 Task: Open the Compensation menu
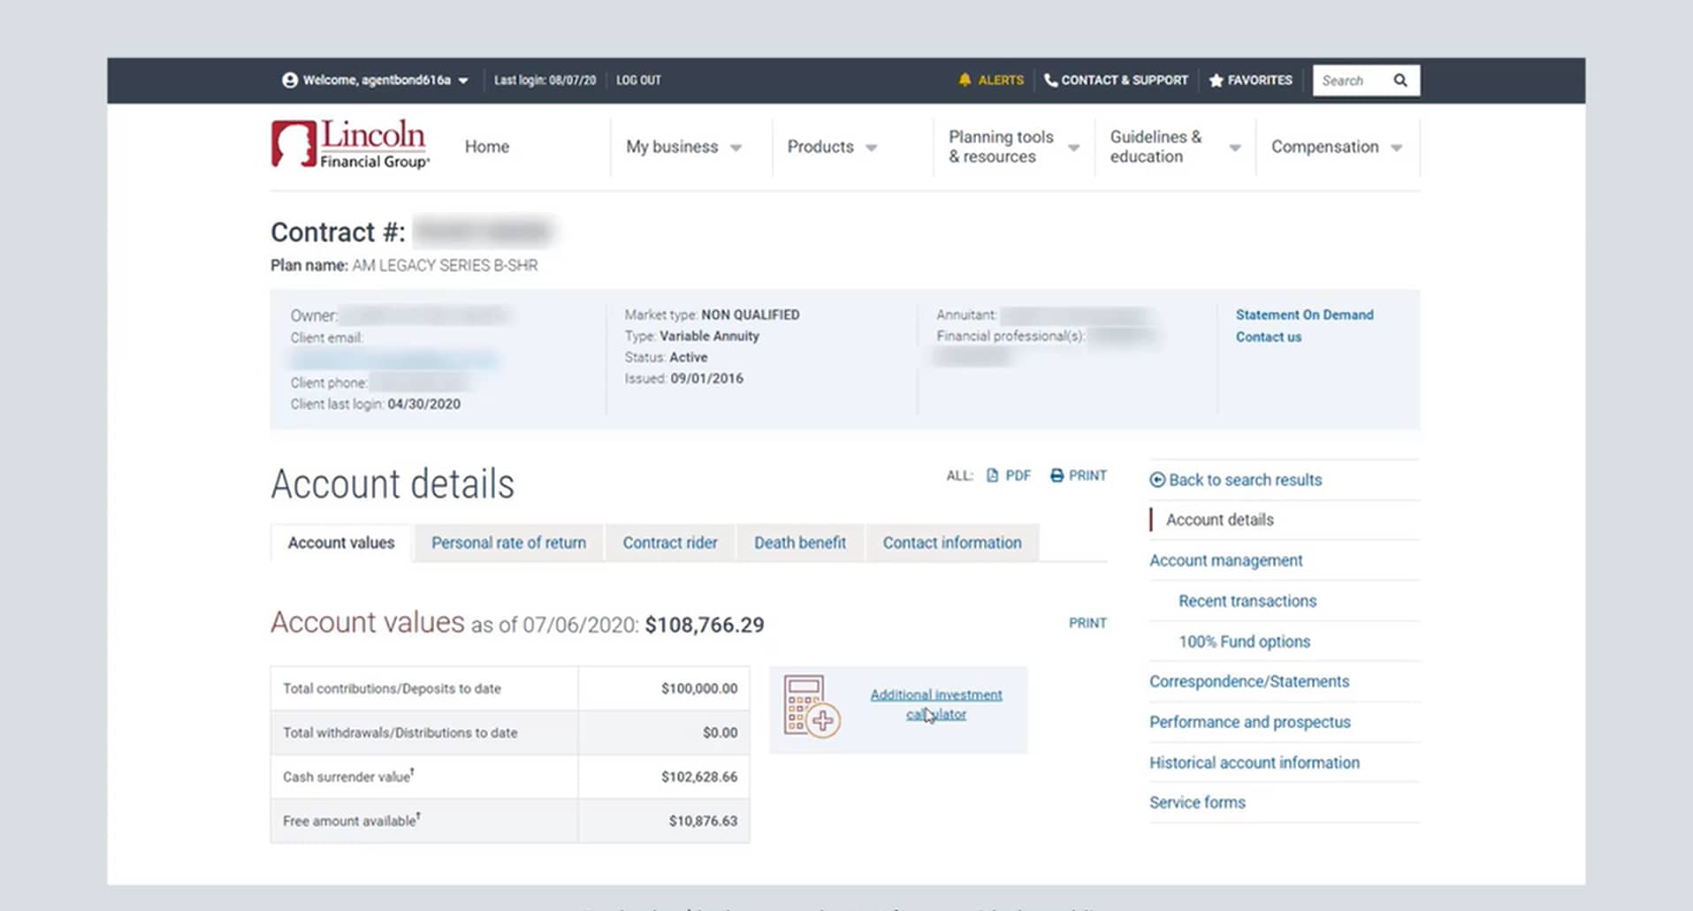coord(1324,147)
